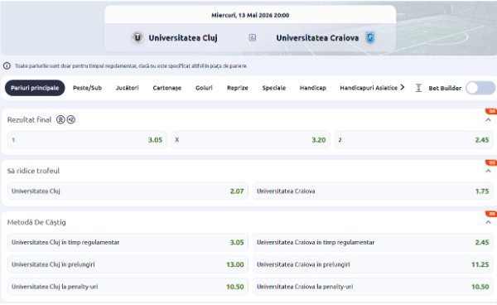497x305 pixels.
Task: Click the second badge icon next to Rezultat final
Action: (71, 119)
